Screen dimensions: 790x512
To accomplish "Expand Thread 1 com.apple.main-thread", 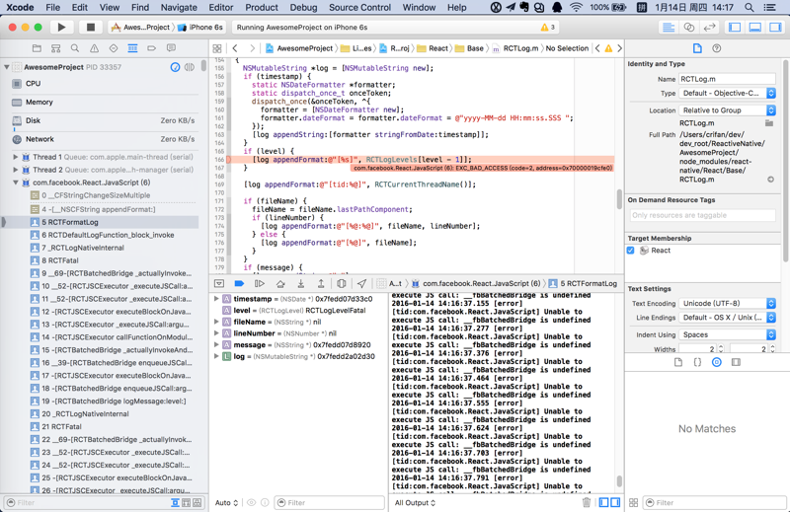I will 16,157.
